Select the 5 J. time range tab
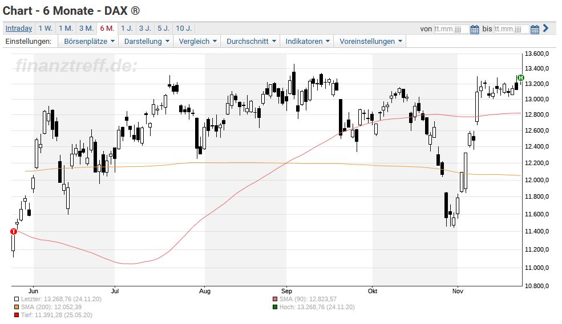This screenshot has height=324, width=562. click(x=163, y=28)
